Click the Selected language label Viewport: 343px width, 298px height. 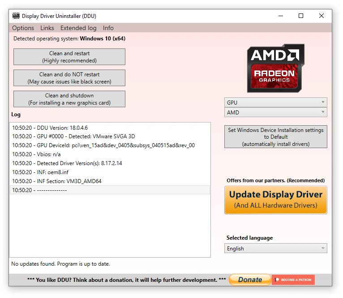(x=249, y=238)
